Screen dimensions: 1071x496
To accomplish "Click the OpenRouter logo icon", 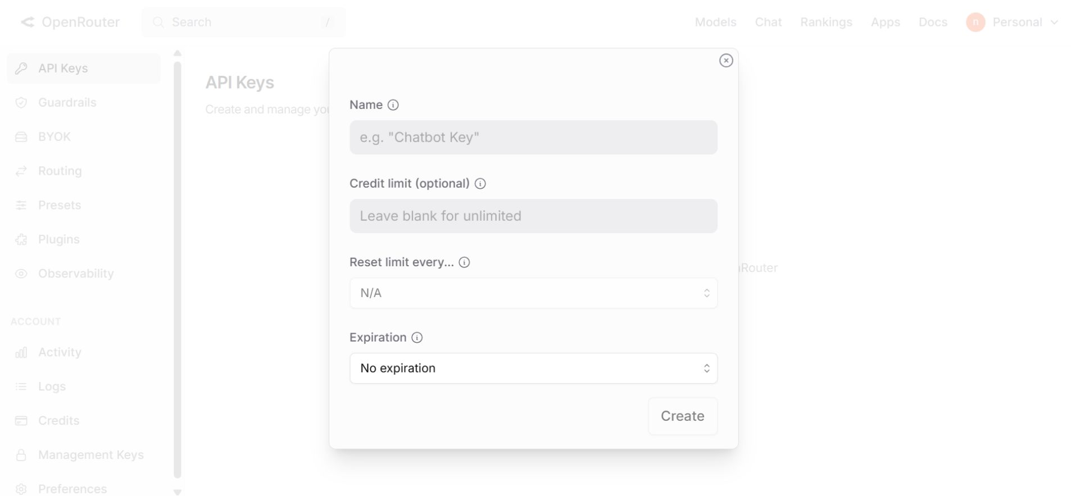I will click(28, 22).
